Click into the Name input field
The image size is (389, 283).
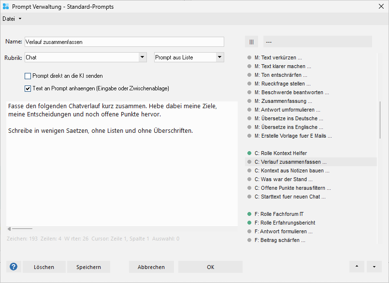tap(124, 42)
